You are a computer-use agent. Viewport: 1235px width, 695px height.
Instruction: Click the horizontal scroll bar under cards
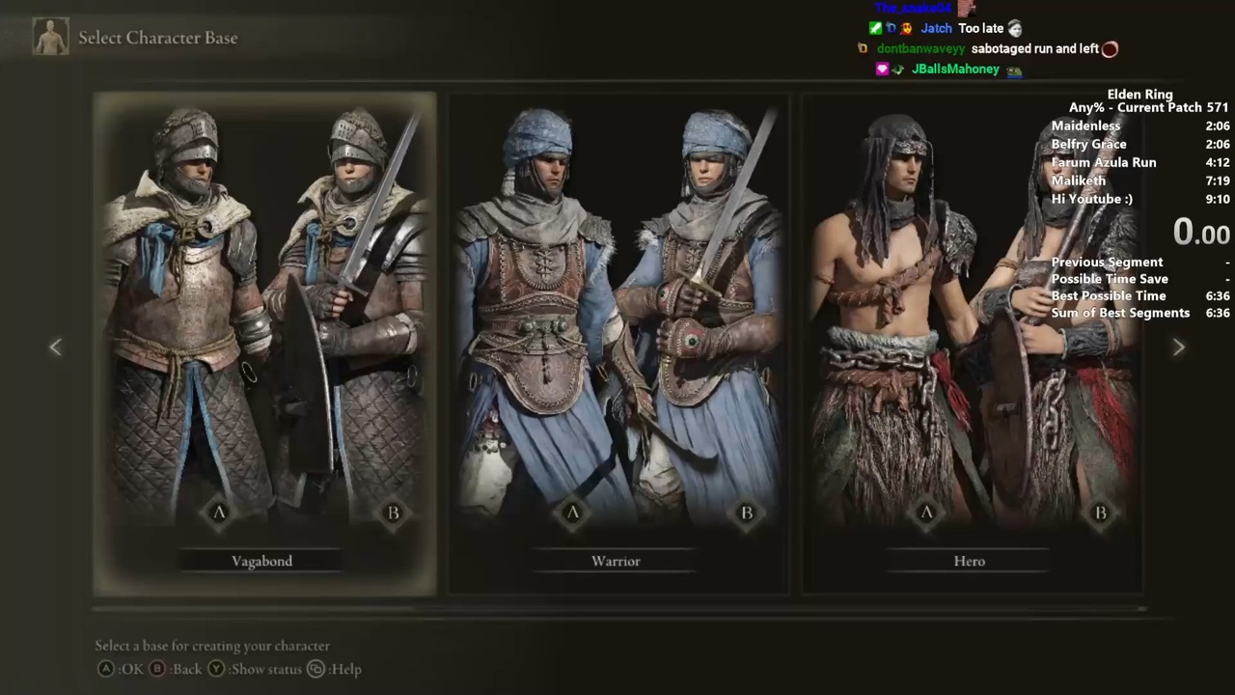pos(619,609)
